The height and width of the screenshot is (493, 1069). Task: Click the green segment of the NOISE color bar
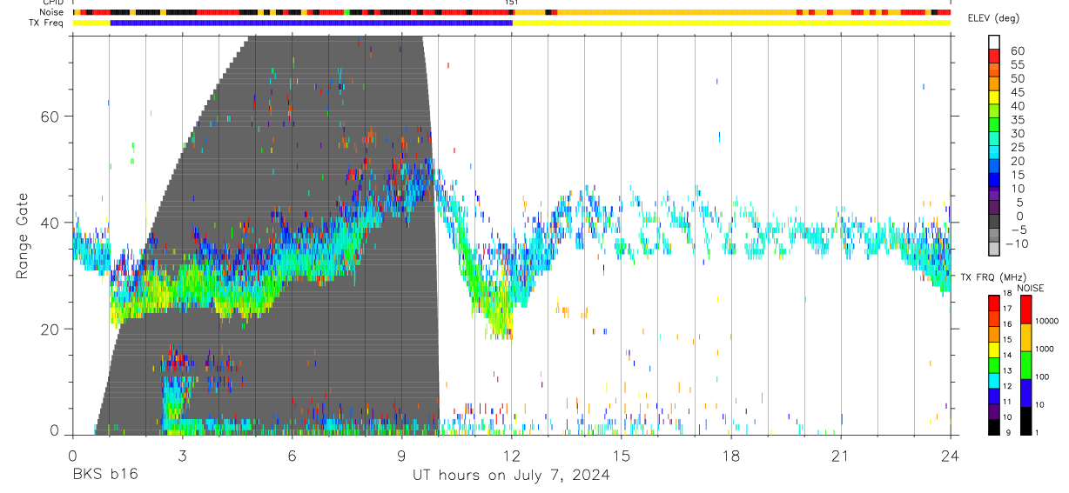click(1025, 365)
